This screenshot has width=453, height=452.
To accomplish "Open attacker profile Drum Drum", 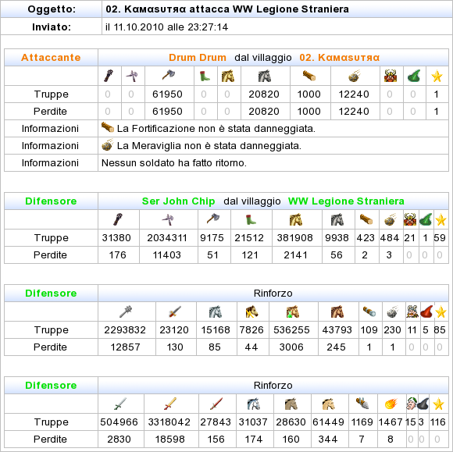I will [x=198, y=57].
